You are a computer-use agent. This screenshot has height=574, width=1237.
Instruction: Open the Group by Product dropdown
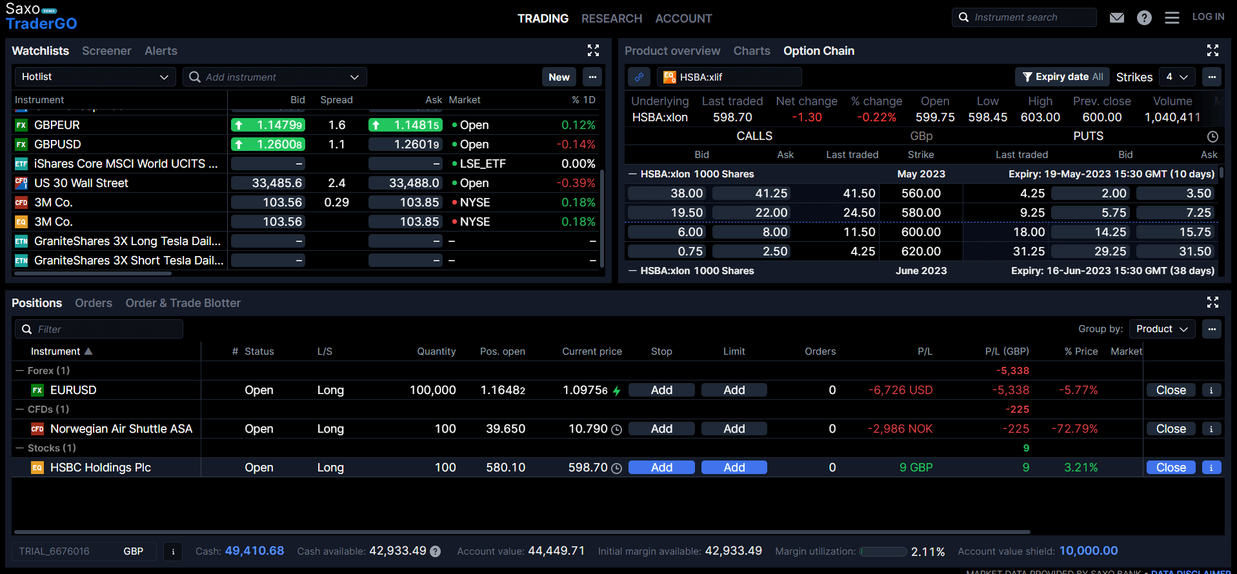pyautogui.click(x=1162, y=329)
